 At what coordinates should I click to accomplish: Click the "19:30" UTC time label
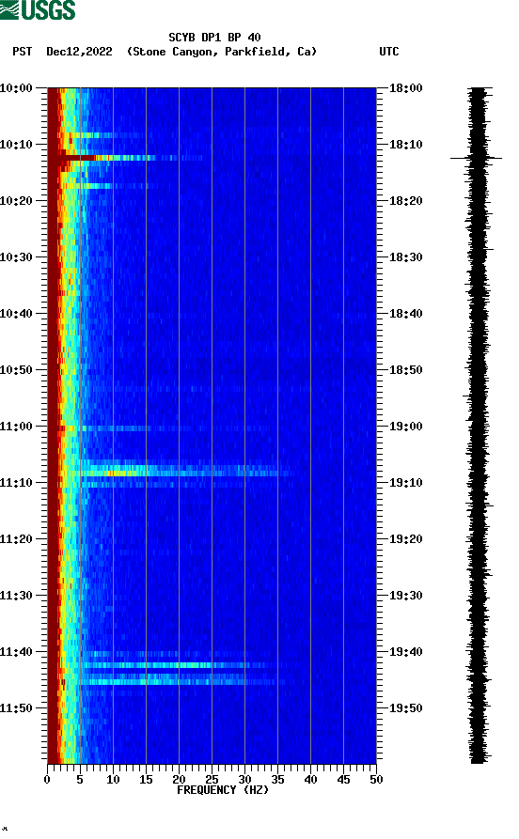coord(406,596)
